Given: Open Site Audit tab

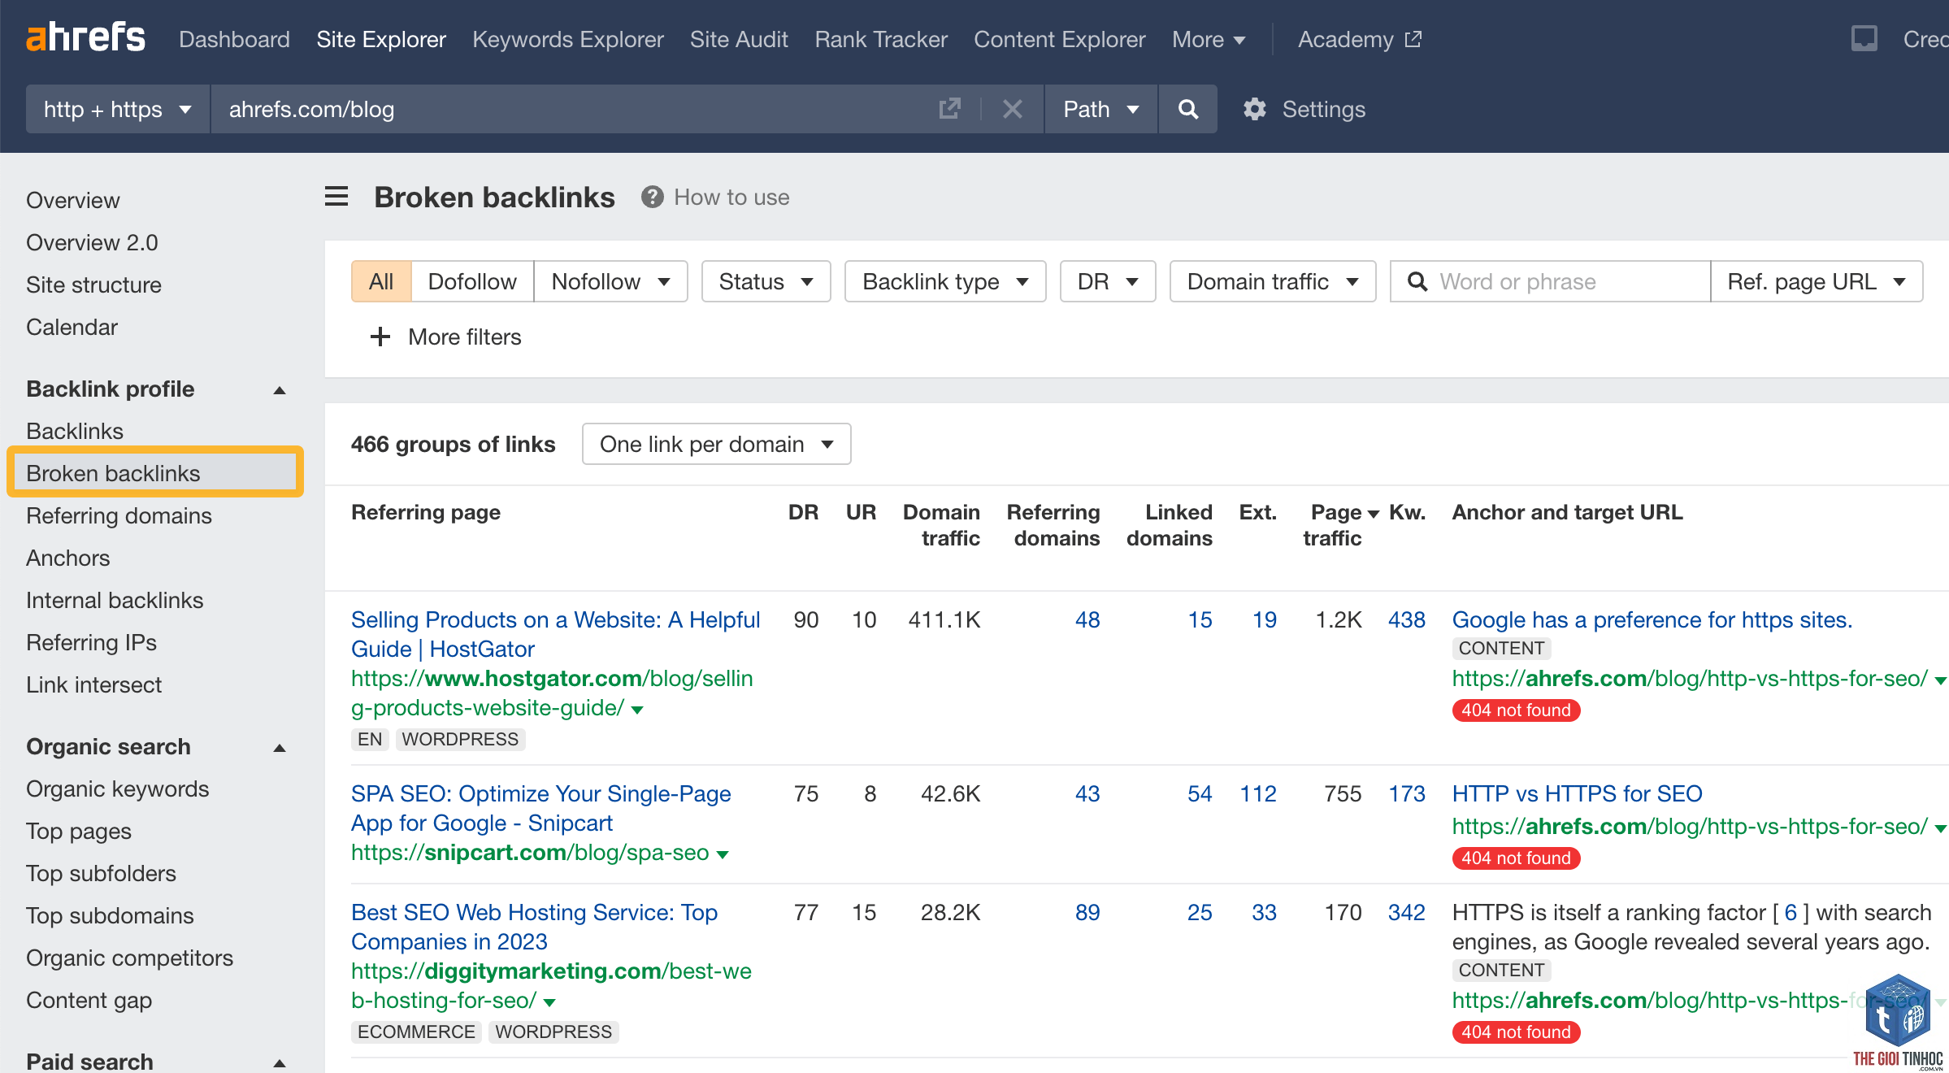Looking at the screenshot, I should [739, 39].
